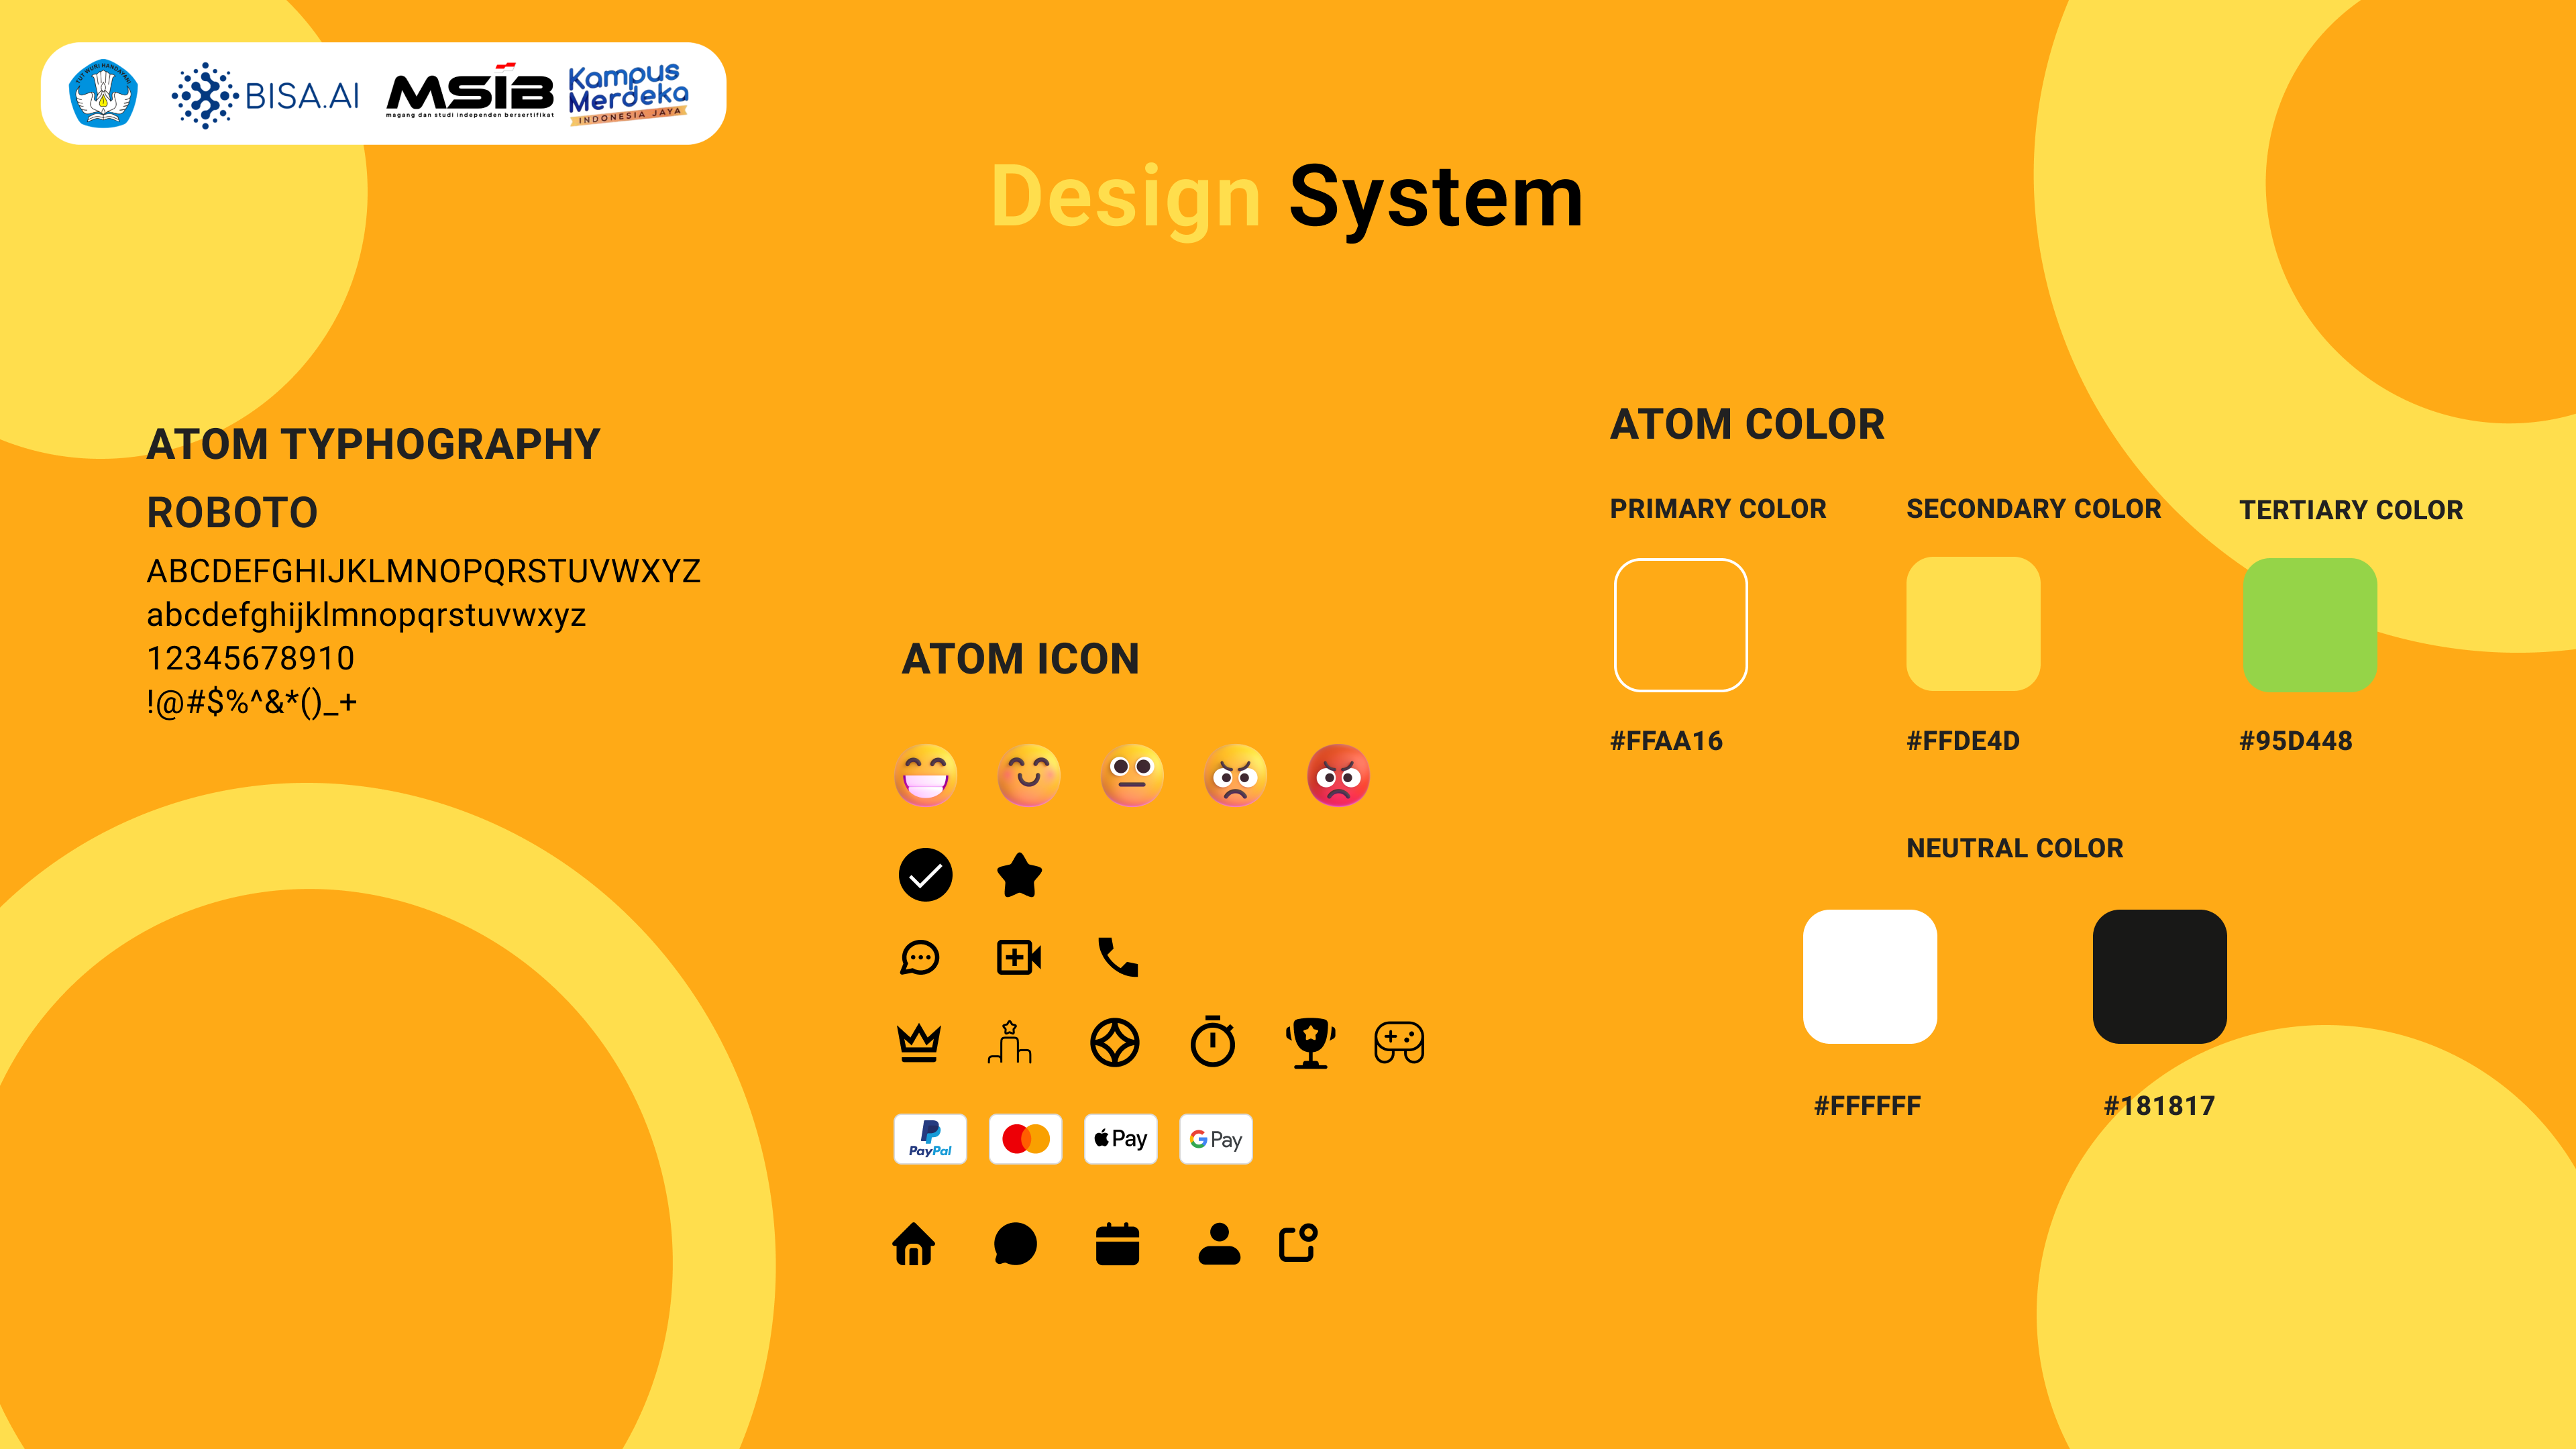
Task: Choose the PayPal payment icon
Action: tap(930, 1139)
